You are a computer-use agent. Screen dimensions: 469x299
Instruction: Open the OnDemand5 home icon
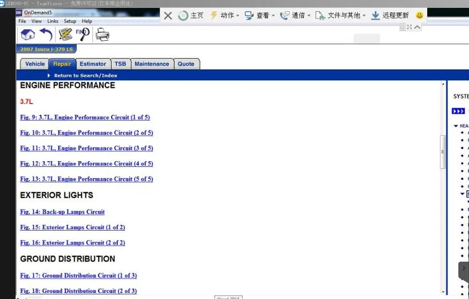28,35
